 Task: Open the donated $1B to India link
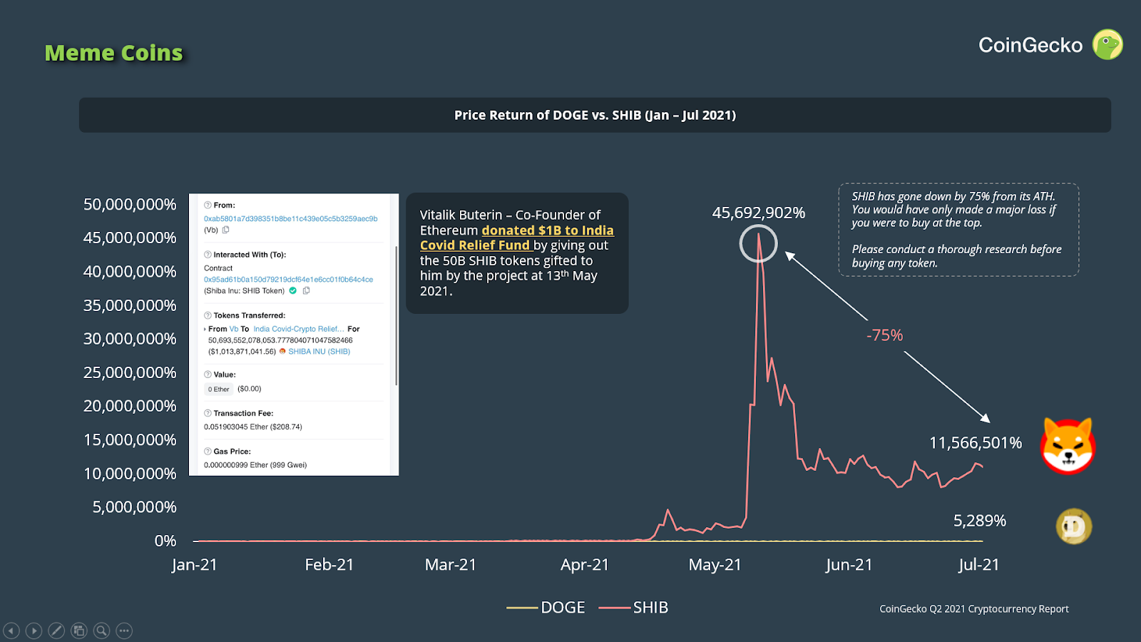[x=547, y=230]
